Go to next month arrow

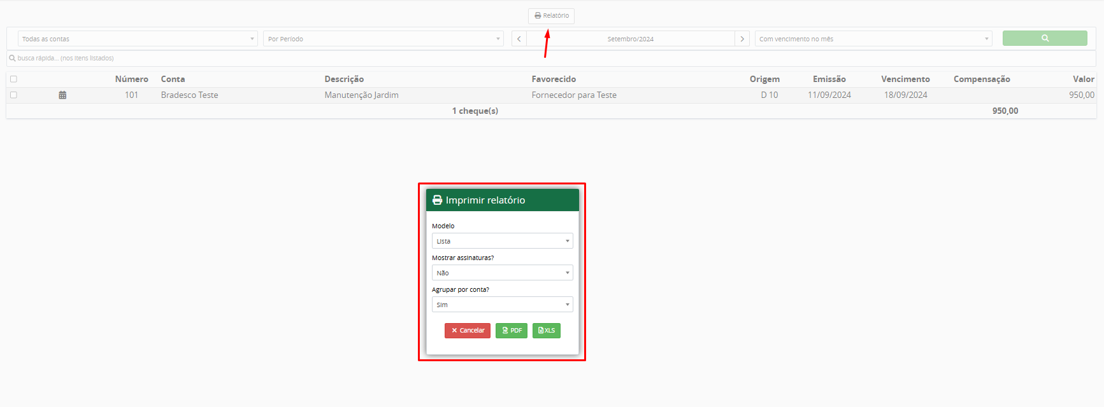click(742, 39)
